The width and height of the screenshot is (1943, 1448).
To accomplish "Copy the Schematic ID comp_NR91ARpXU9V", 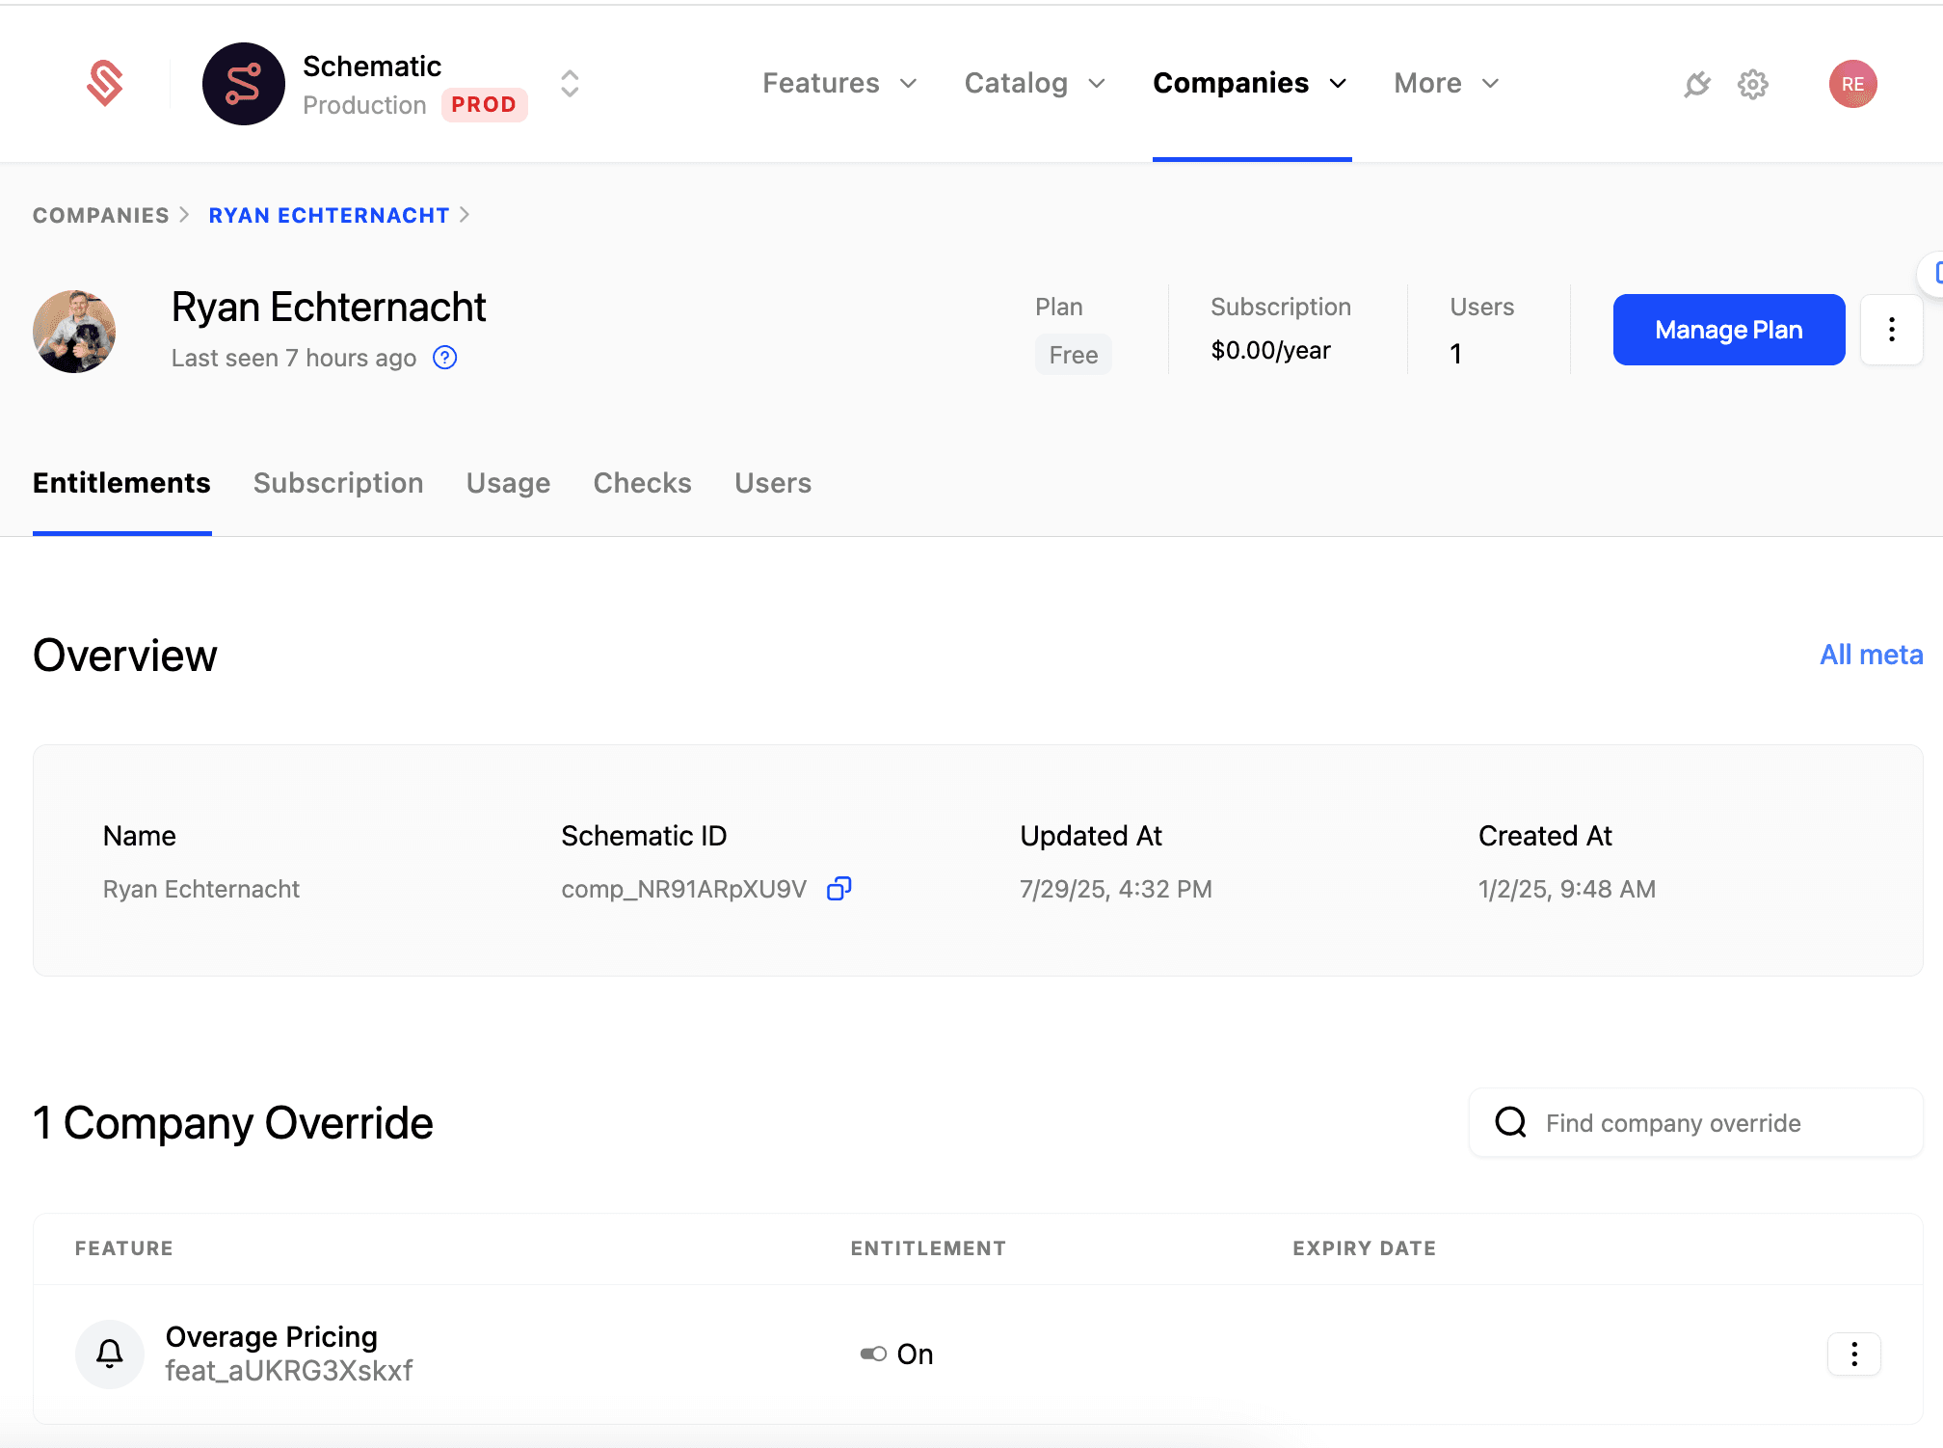I will pos(839,888).
